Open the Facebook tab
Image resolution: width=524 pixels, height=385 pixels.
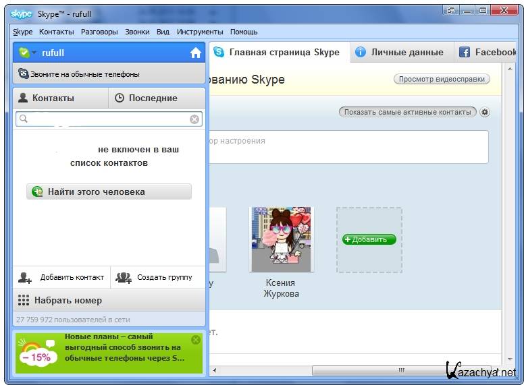pyautogui.click(x=488, y=52)
